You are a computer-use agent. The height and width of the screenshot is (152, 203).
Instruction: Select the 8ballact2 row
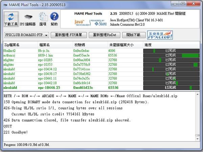point(101,51)
